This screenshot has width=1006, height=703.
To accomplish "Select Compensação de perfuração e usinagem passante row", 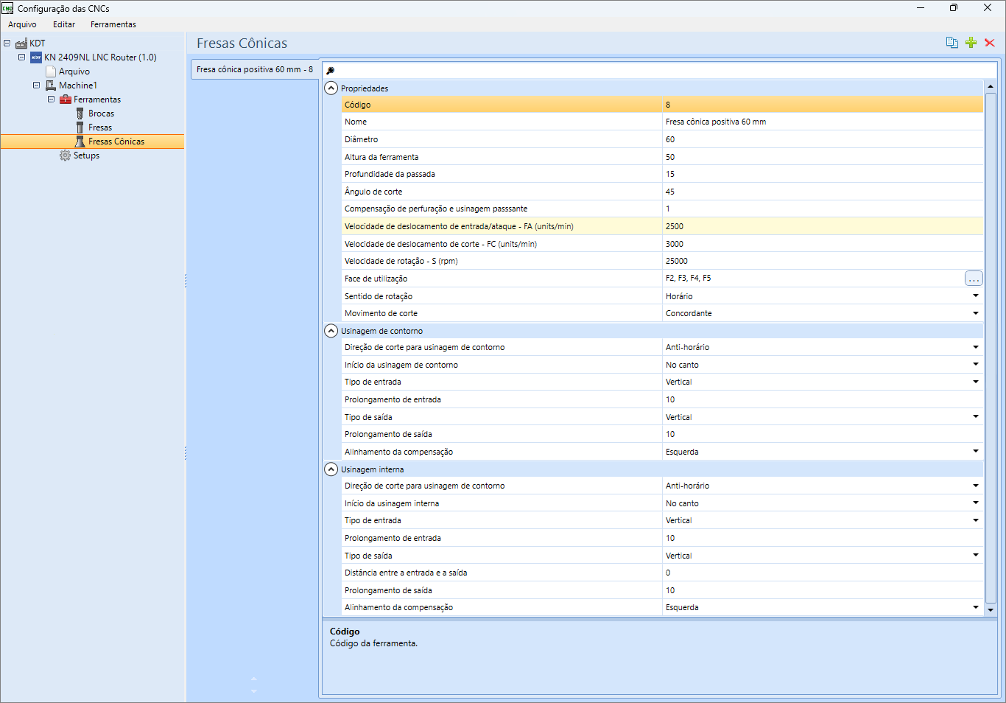I will [662, 209].
